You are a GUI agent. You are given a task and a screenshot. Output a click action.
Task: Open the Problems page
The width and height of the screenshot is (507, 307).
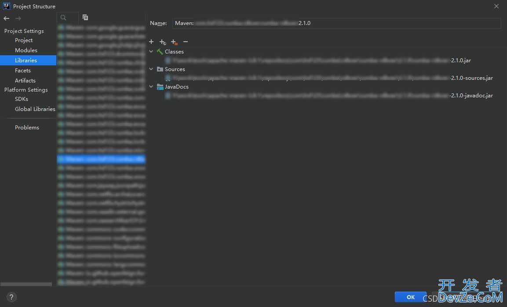pos(27,127)
